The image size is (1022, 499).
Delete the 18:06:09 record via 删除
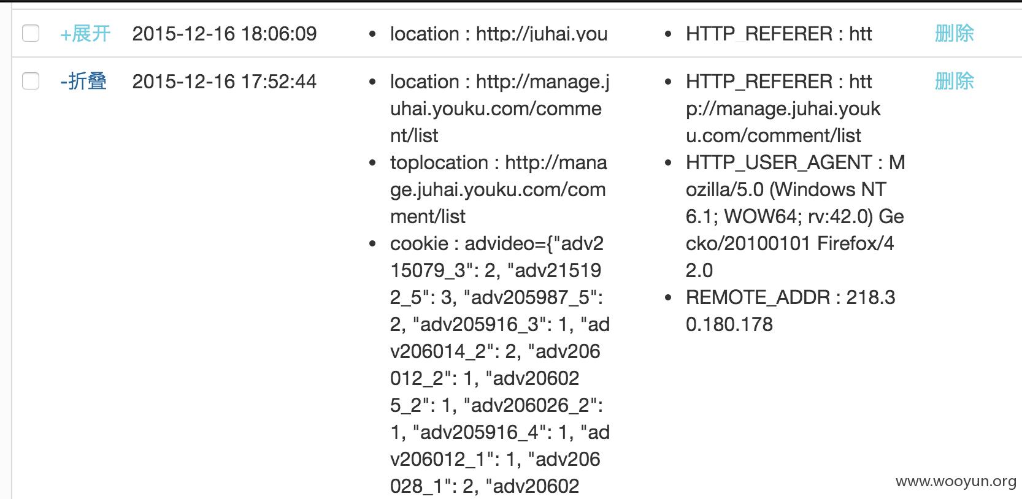(955, 34)
